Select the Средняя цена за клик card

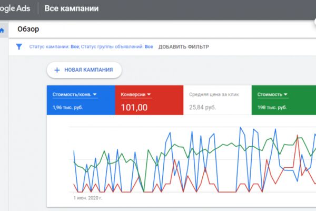(218, 100)
